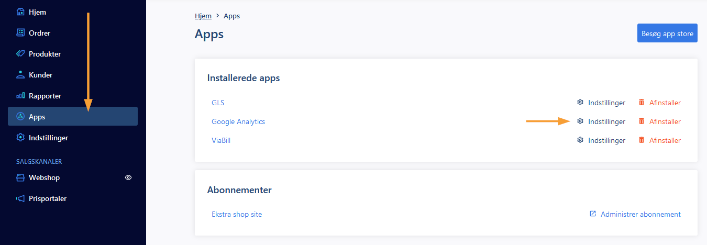Open the Apps menu item

pos(73,116)
